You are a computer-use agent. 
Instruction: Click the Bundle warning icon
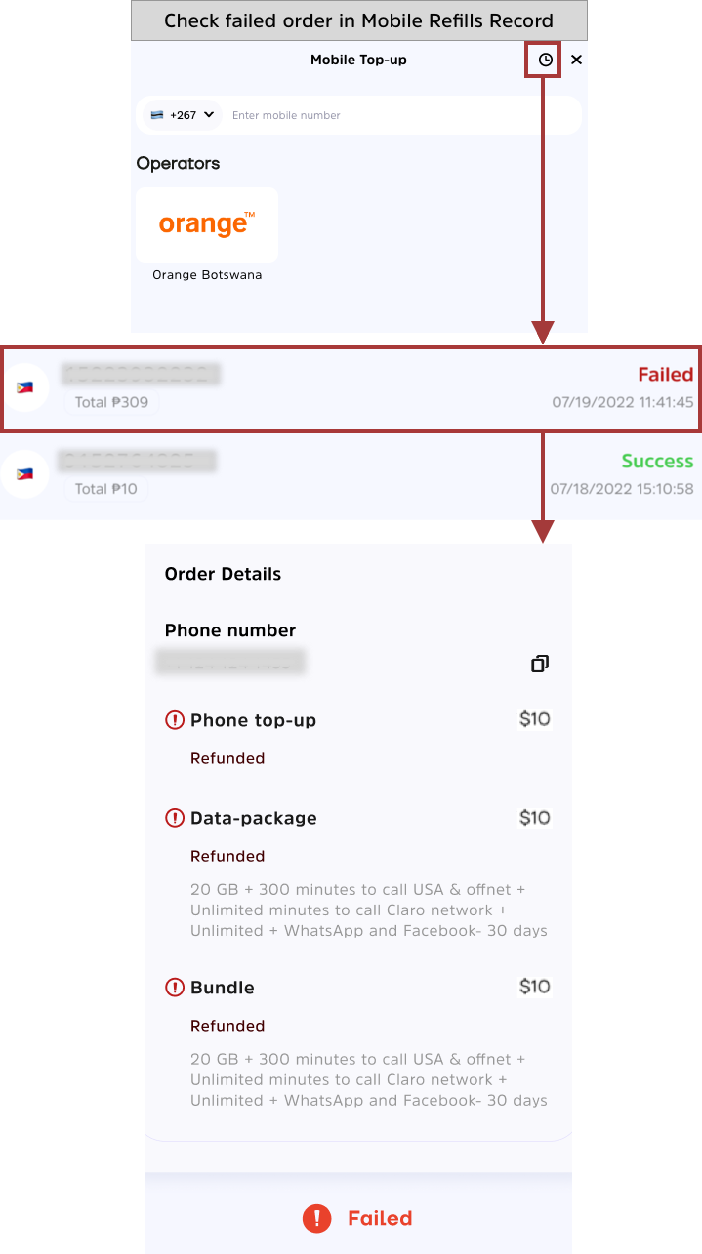pyautogui.click(x=175, y=988)
